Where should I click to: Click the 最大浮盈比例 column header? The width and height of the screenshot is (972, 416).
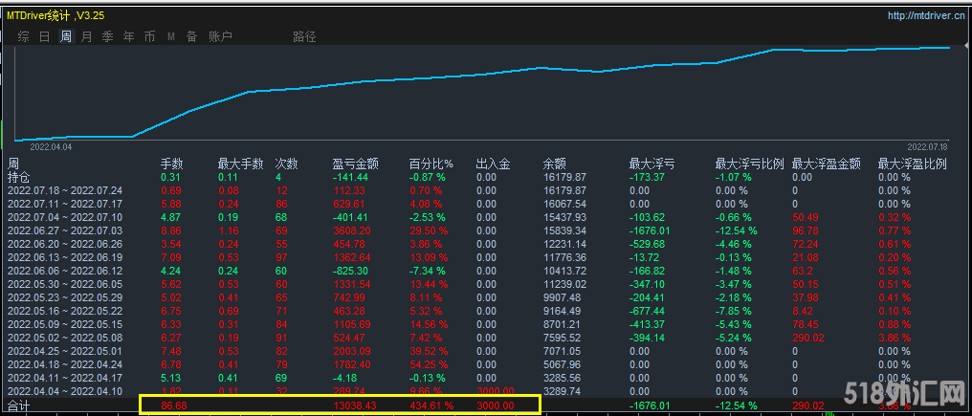point(913,164)
